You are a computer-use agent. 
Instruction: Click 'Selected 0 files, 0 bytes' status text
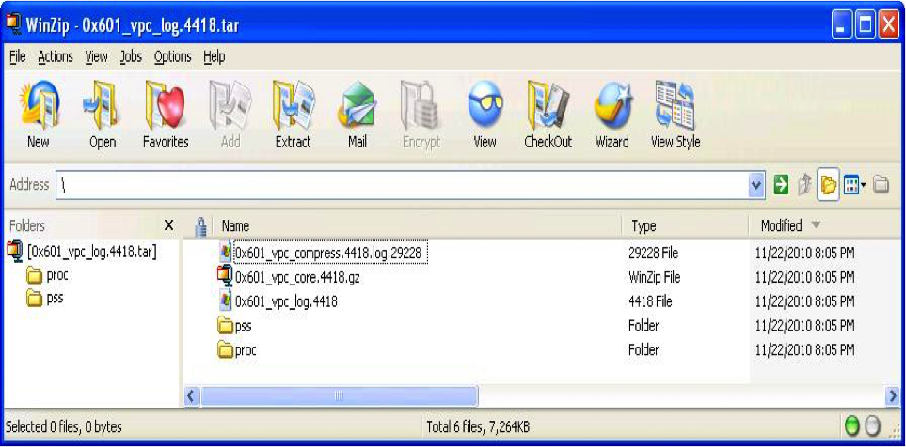(x=64, y=427)
